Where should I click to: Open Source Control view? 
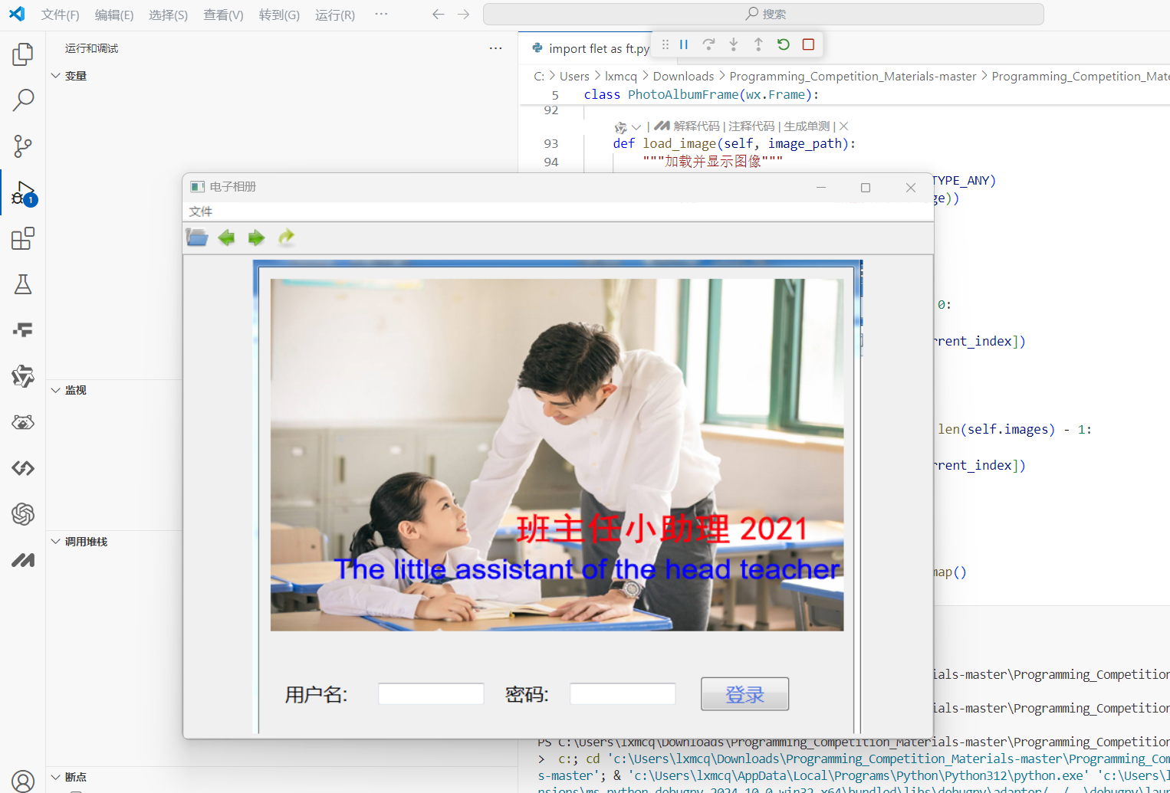[23, 146]
